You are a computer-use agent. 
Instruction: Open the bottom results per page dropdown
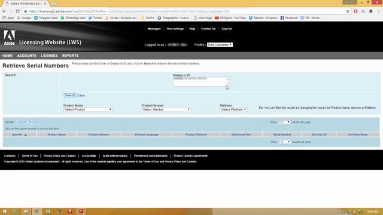285,142
